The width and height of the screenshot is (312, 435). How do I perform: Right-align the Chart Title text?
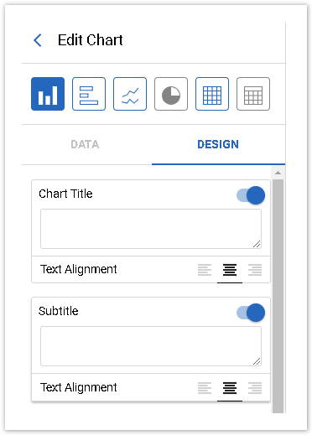pos(255,270)
